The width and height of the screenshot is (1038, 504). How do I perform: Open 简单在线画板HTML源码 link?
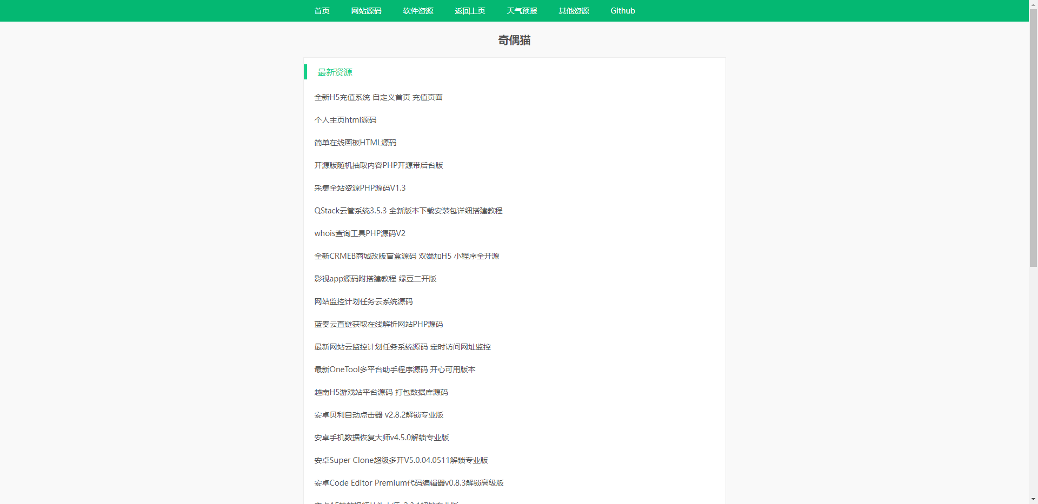click(355, 143)
